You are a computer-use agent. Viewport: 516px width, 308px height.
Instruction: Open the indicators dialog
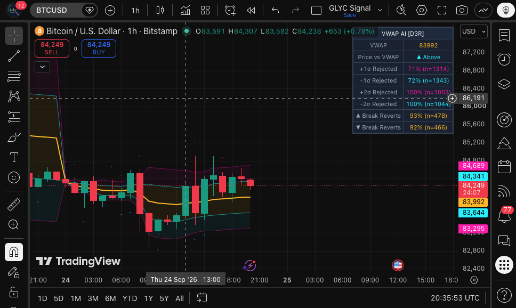186,10
